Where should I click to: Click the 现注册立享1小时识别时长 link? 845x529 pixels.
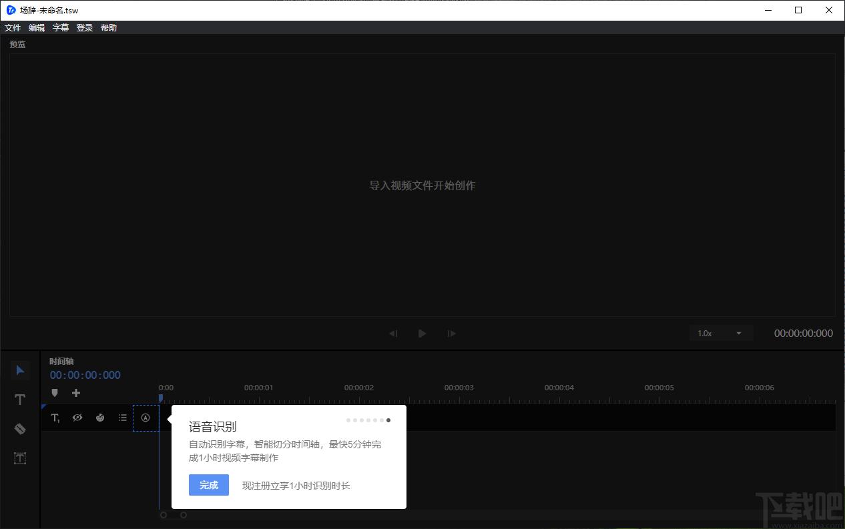(x=296, y=486)
